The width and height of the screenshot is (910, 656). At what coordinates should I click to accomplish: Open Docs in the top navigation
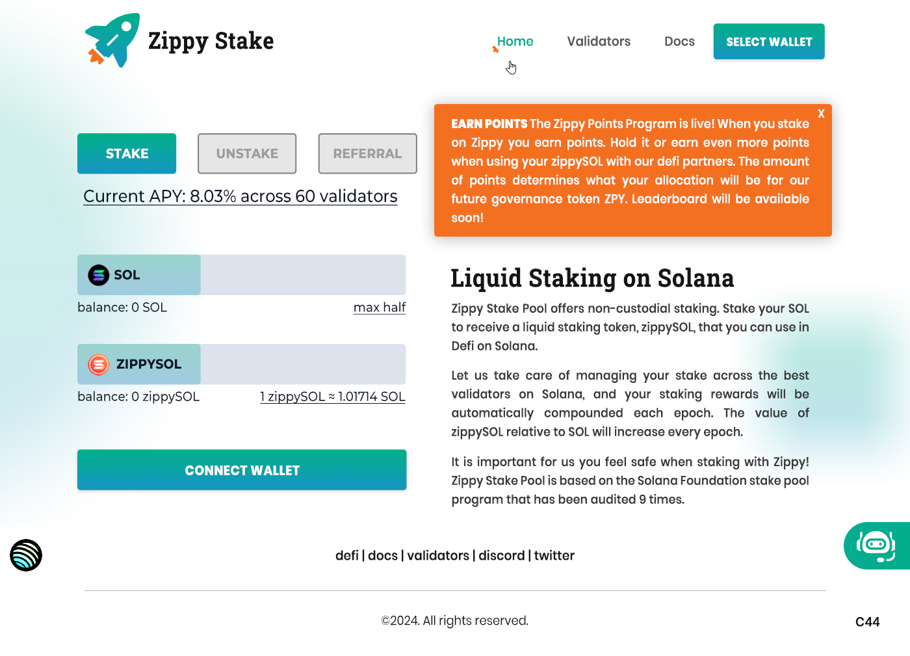[x=679, y=42]
